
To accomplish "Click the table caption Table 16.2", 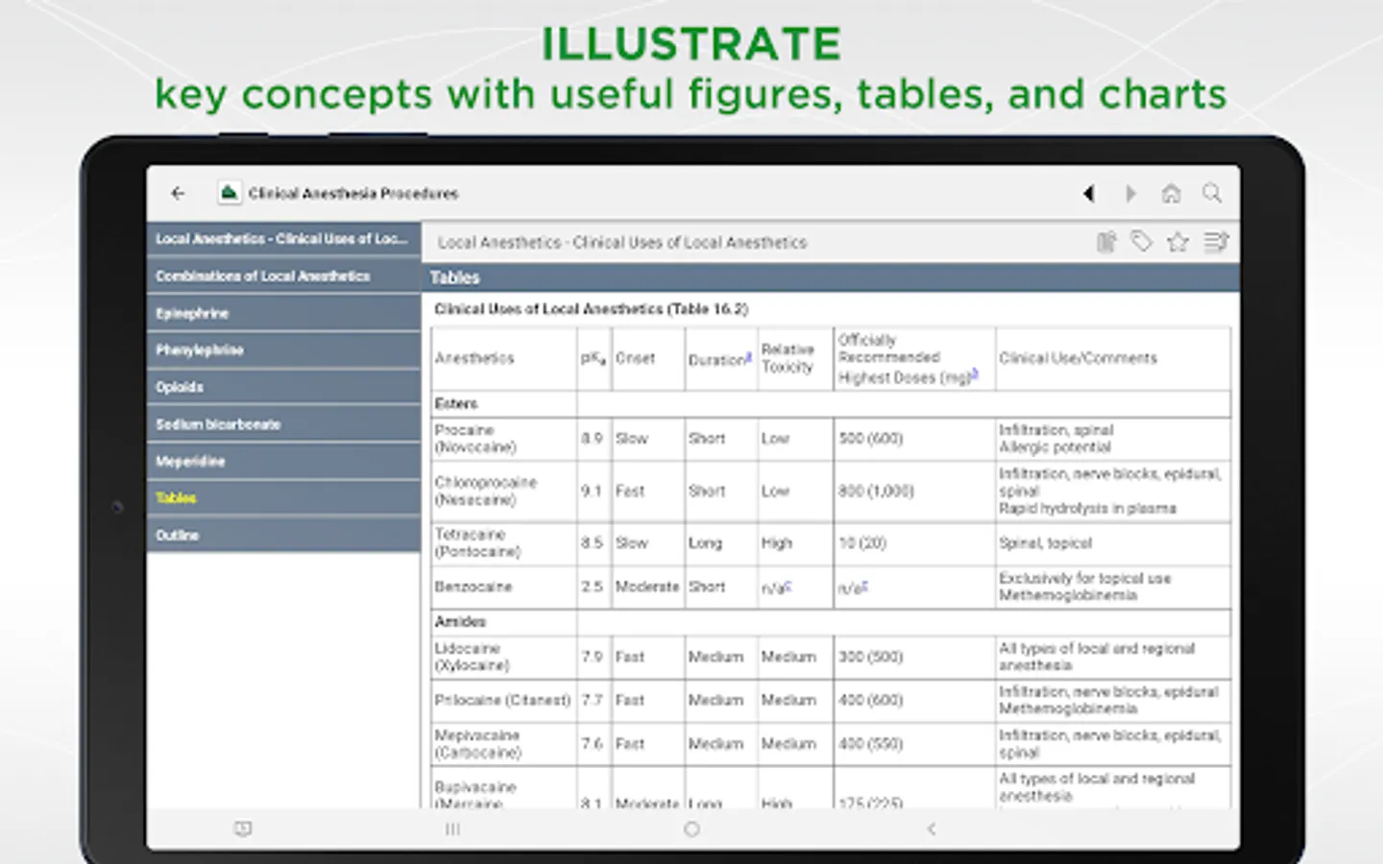I will pos(591,309).
